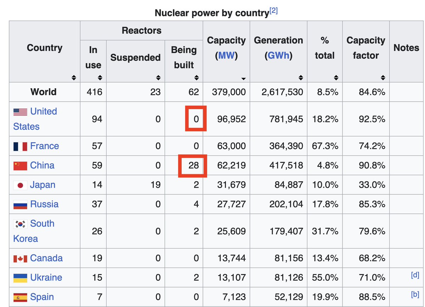Click the Ukraine flag icon
This screenshot has width=425, height=307.
point(20,278)
